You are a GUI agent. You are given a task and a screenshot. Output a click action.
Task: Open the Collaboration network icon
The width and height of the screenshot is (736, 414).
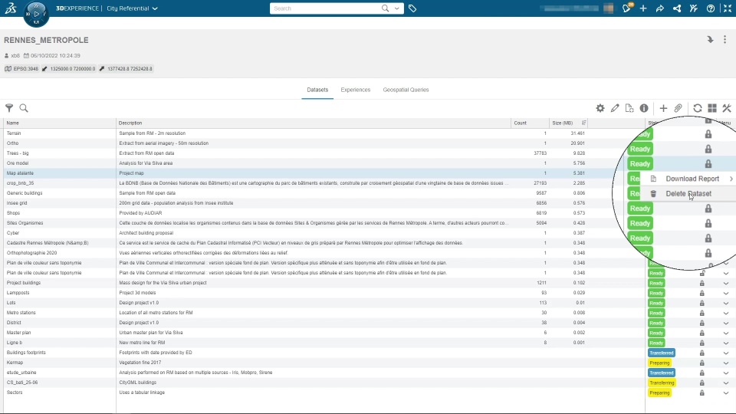(x=677, y=8)
